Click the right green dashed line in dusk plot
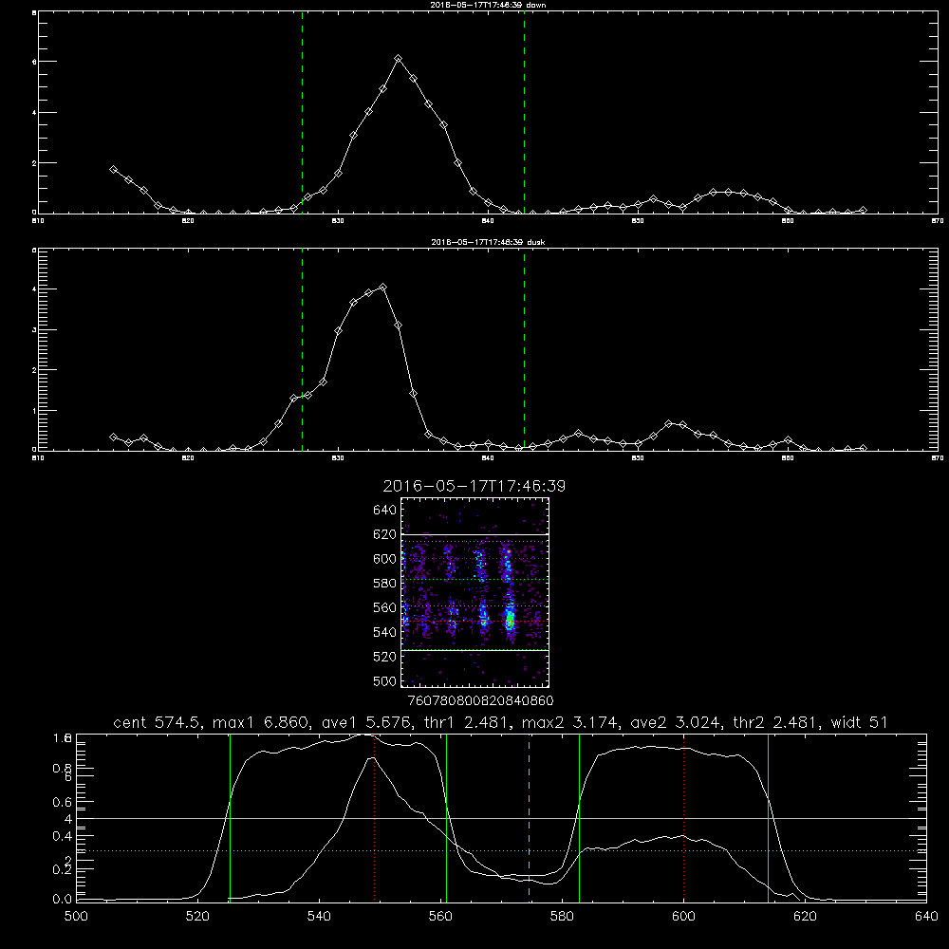Screen dimensions: 949x949 coord(524,350)
